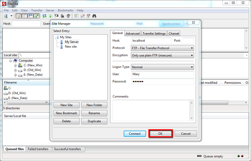Open the Failed transfers tab
This screenshot has height=161, width=251.
[x=38, y=149]
